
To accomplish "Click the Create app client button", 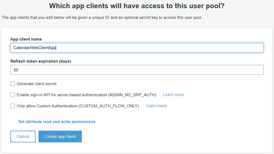I will (60, 136).
